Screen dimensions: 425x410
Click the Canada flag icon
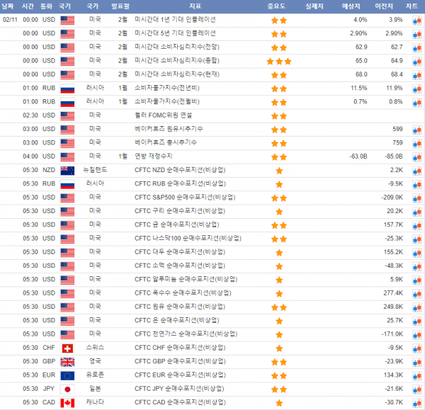point(68,403)
